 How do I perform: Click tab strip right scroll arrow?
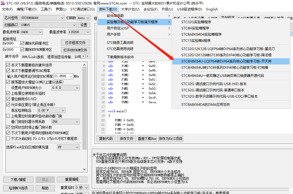point(88,56)
